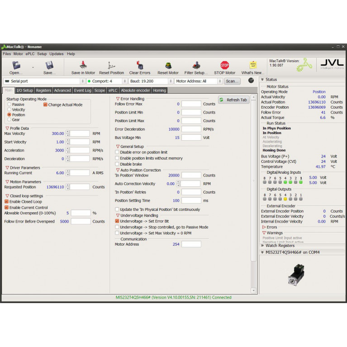Check Undervoltage Set Max Velocity 0 RPM

[117, 233]
